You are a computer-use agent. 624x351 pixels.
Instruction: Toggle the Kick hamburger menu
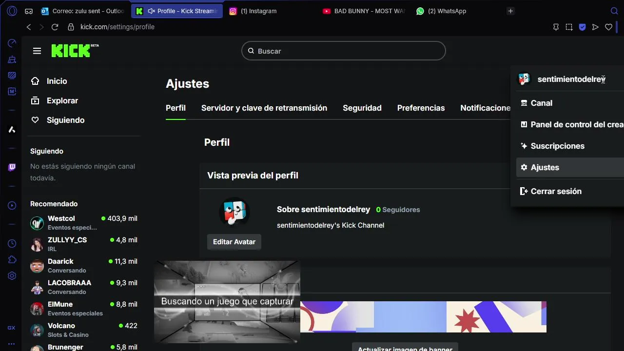point(37,51)
